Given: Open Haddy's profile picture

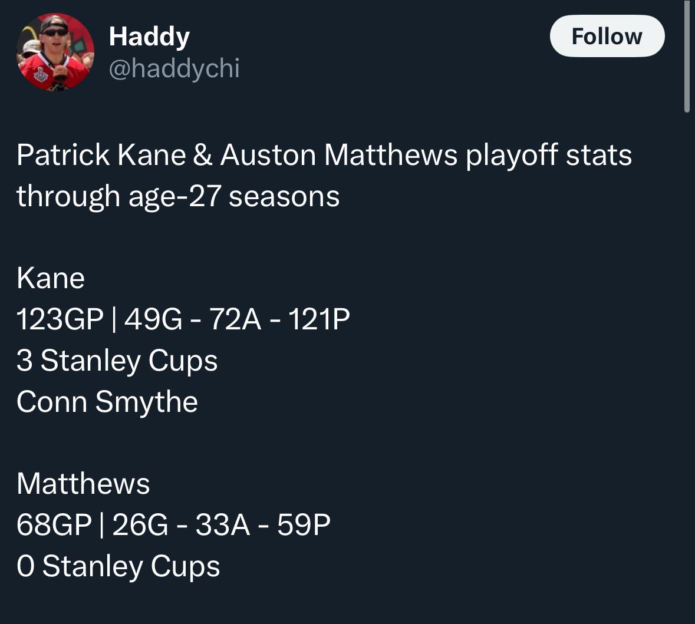Looking at the screenshot, I should 55,52.
